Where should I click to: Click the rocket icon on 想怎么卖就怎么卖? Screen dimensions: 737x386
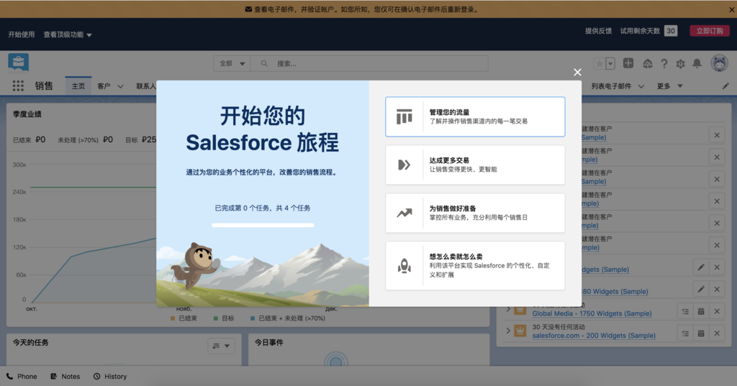(x=404, y=266)
